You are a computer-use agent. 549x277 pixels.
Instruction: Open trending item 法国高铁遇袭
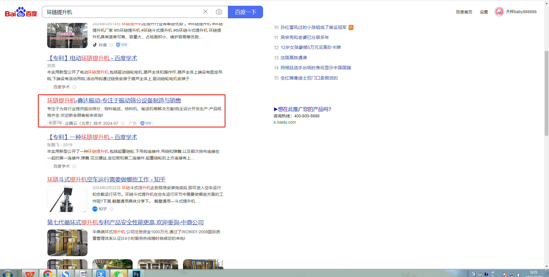pyautogui.click(x=294, y=58)
